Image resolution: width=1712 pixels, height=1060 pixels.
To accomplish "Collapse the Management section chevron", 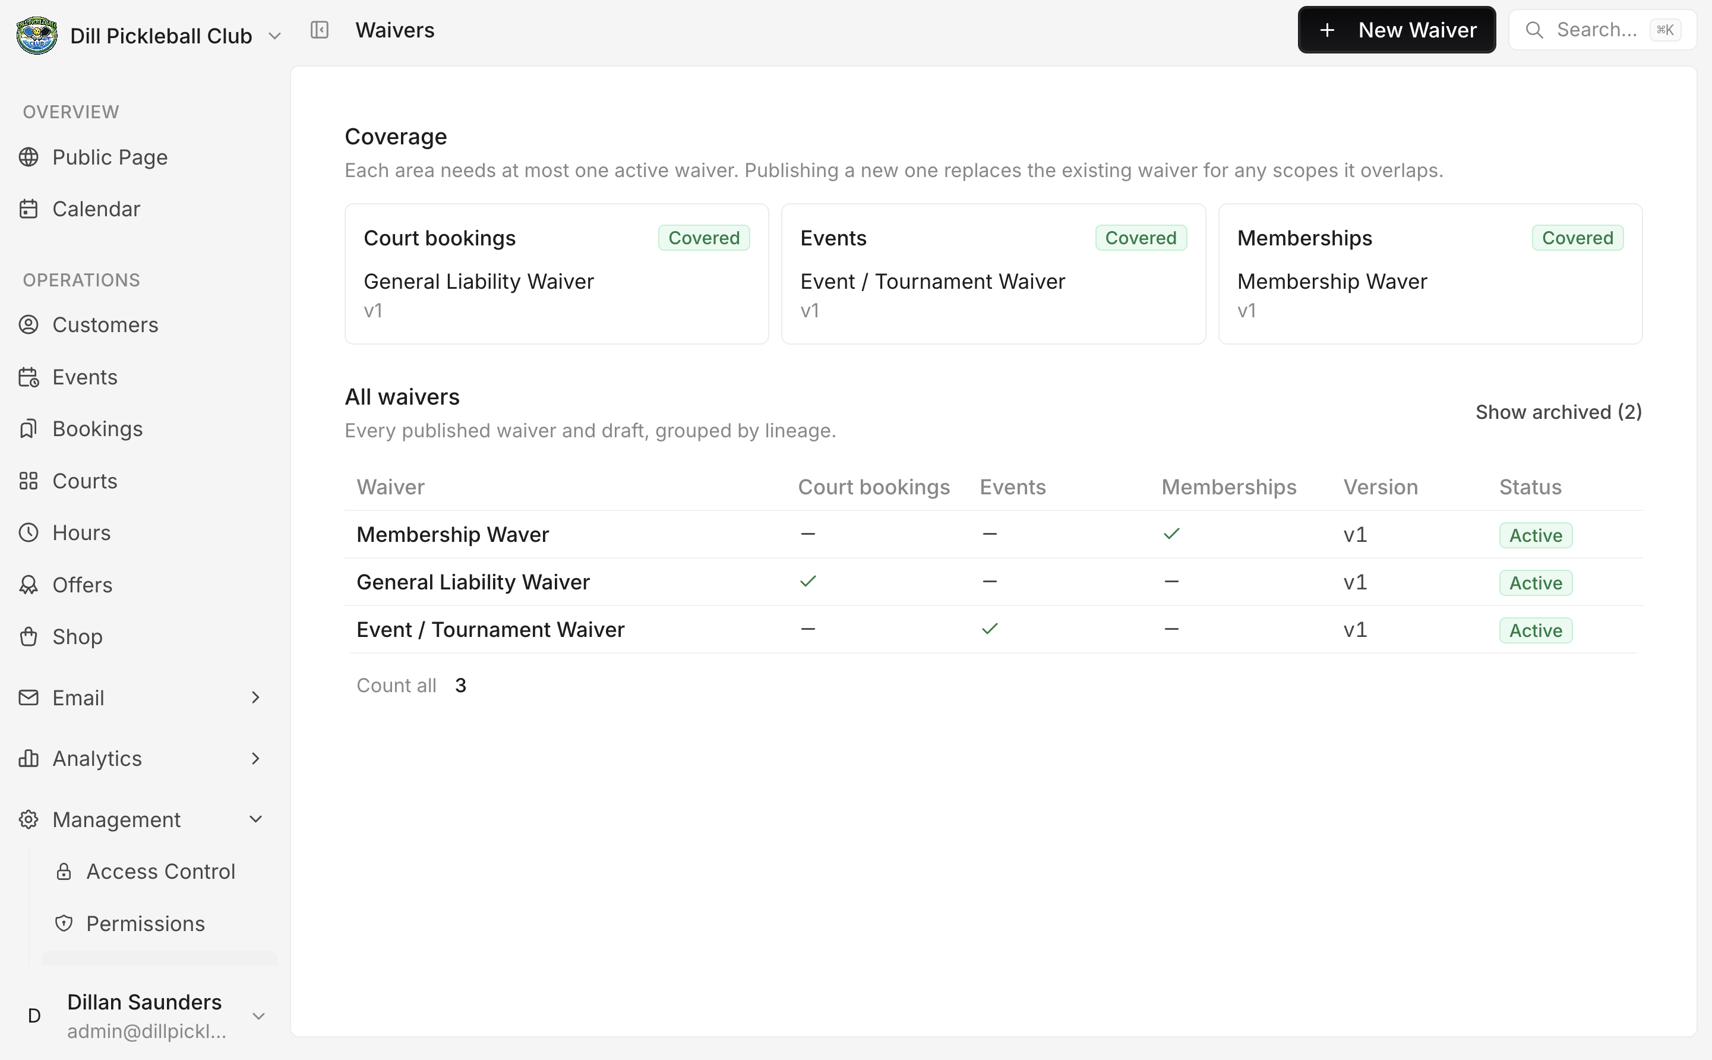I will (x=256, y=819).
